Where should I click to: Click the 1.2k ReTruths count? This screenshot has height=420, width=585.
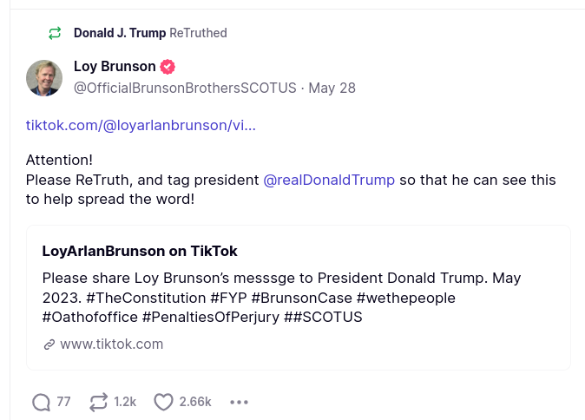[x=125, y=402]
